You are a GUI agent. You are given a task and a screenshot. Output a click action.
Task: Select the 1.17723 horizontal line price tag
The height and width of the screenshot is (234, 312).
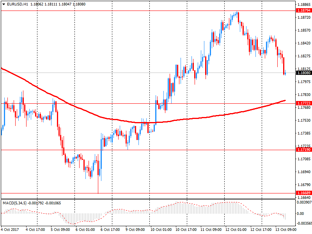pyautogui.click(x=304, y=103)
